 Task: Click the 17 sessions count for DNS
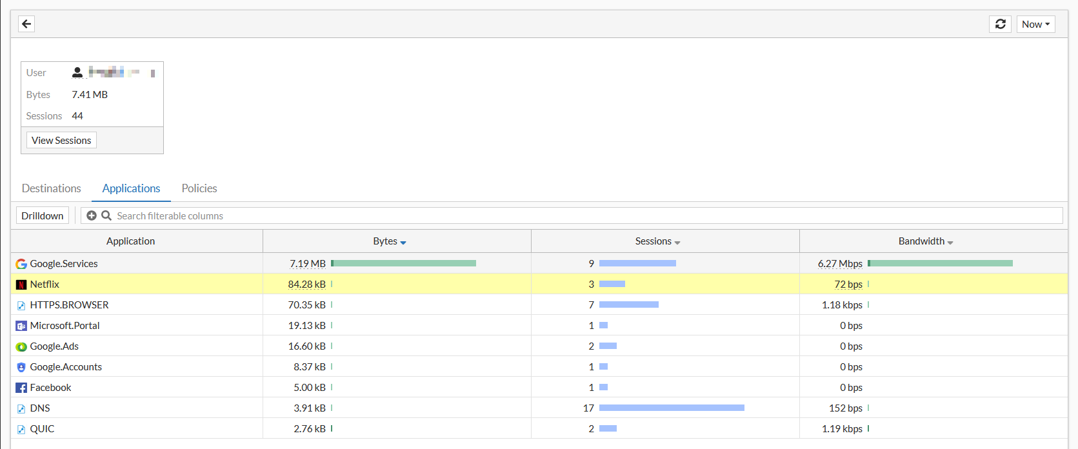coord(588,408)
